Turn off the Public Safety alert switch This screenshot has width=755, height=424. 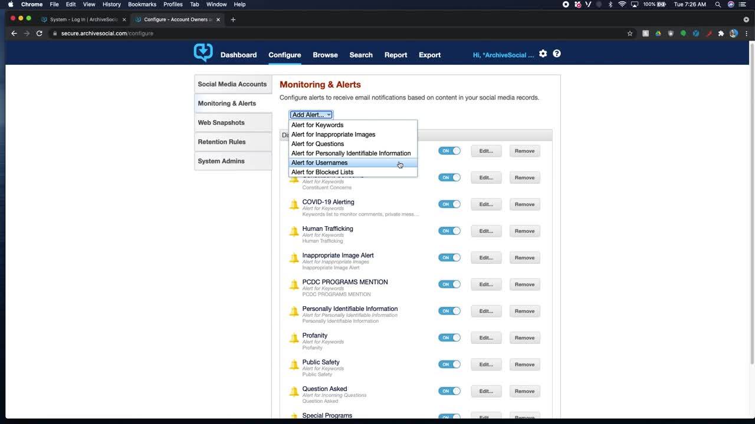pos(449,365)
